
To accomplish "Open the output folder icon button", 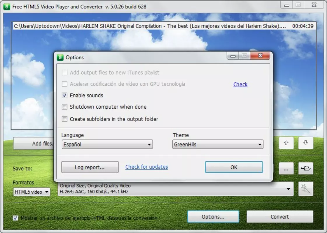I will pyautogui.click(x=305, y=168).
